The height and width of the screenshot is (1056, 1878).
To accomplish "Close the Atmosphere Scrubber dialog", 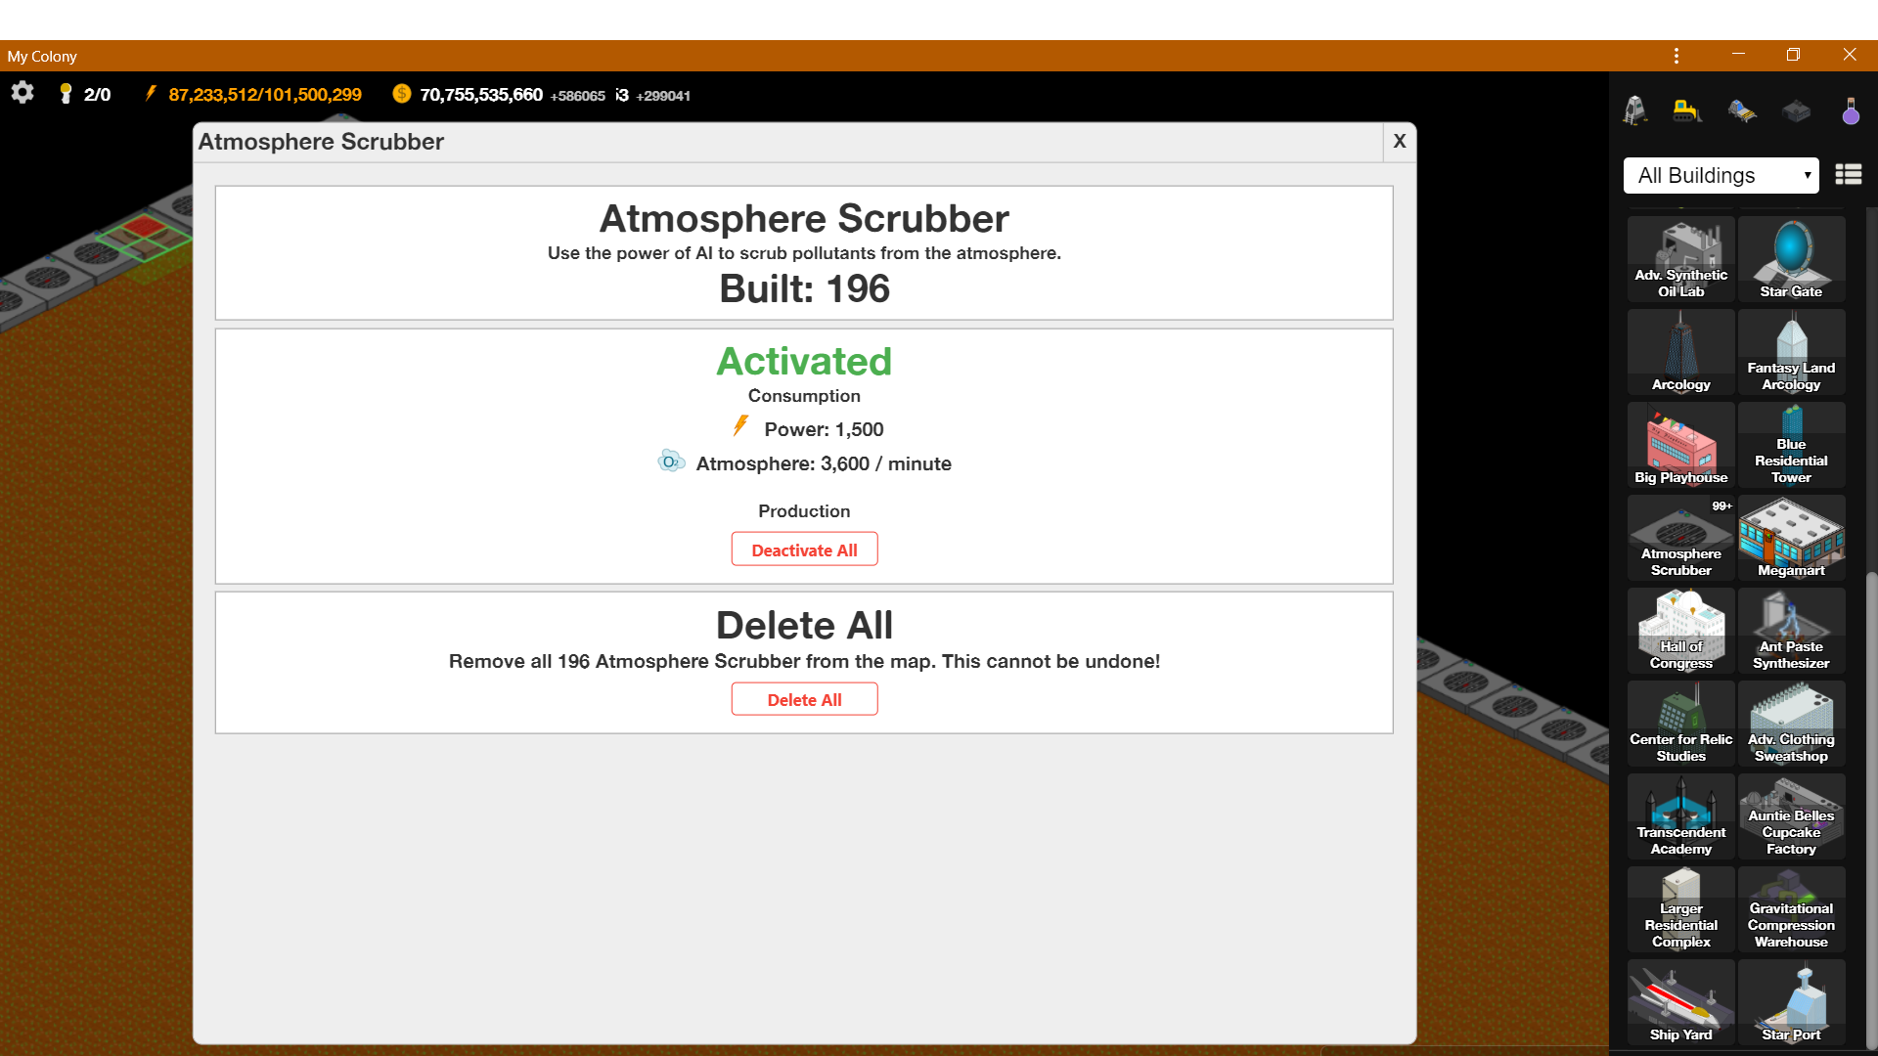I will 1400,141.
